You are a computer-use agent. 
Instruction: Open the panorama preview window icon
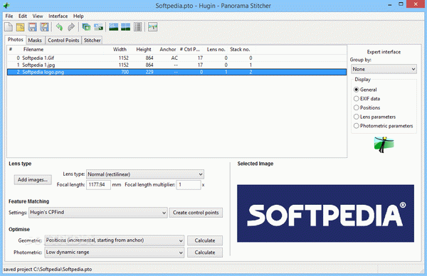[x=125, y=27]
